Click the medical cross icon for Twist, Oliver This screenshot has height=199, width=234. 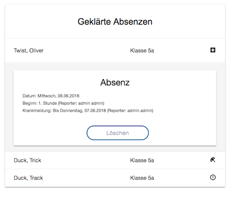tap(213, 50)
